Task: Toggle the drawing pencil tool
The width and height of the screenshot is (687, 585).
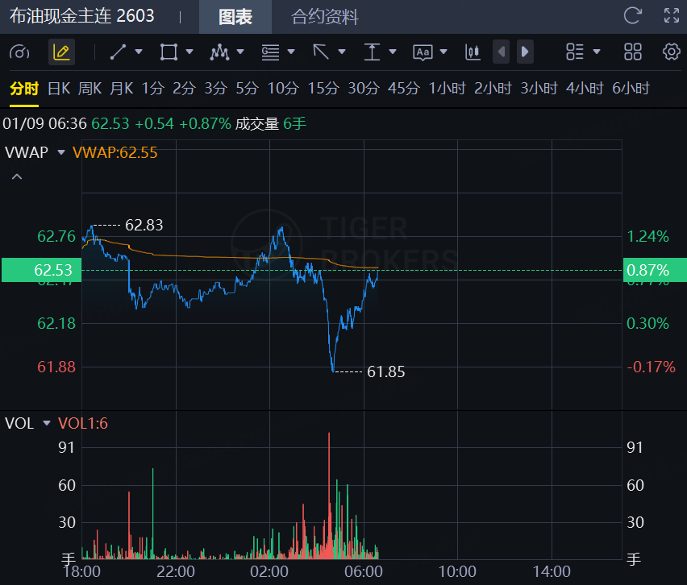Action: (61, 52)
